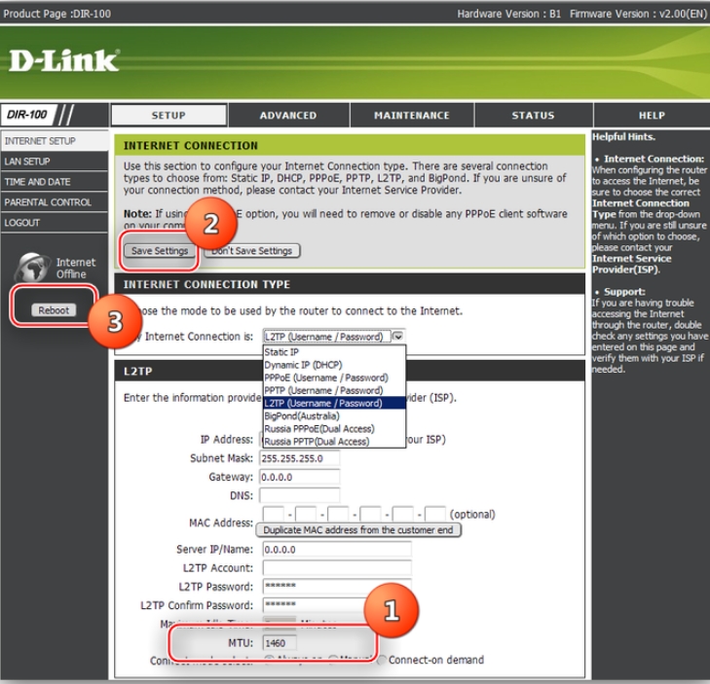Click LOGOUT in the sidebar
The width and height of the screenshot is (710, 684).
tap(55, 223)
